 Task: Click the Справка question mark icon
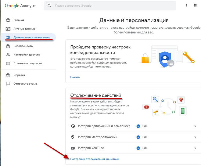click(x=8, y=75)
